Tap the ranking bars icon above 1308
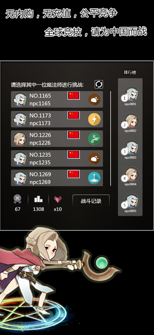 click(38, 200)
